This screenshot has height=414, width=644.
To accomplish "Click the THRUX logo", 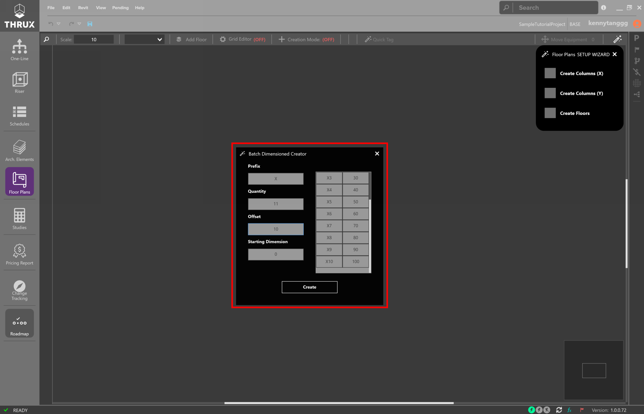I will (19, 16).
